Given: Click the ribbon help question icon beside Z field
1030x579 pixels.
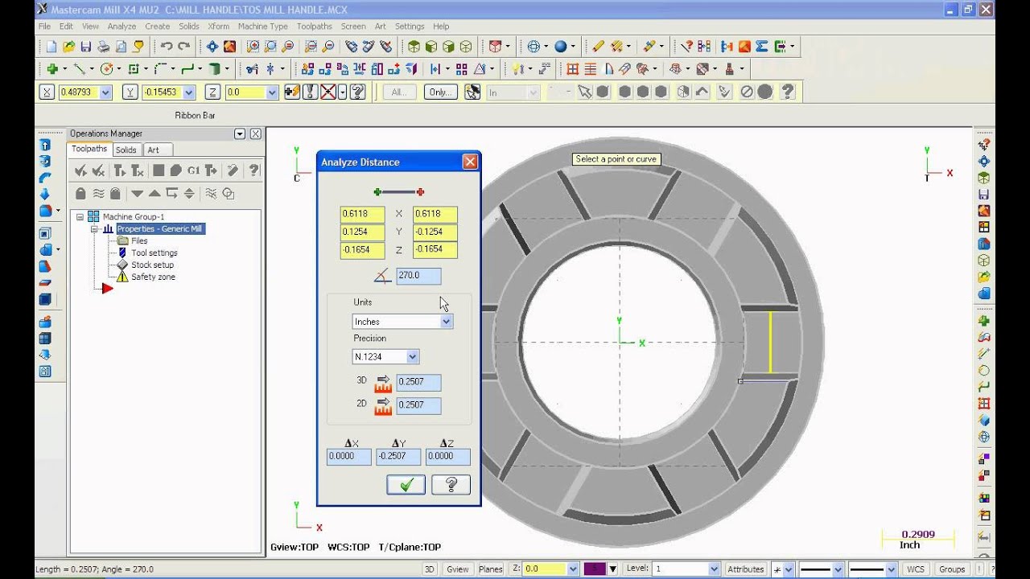Looking at the screenshot, I should [358, 92].
